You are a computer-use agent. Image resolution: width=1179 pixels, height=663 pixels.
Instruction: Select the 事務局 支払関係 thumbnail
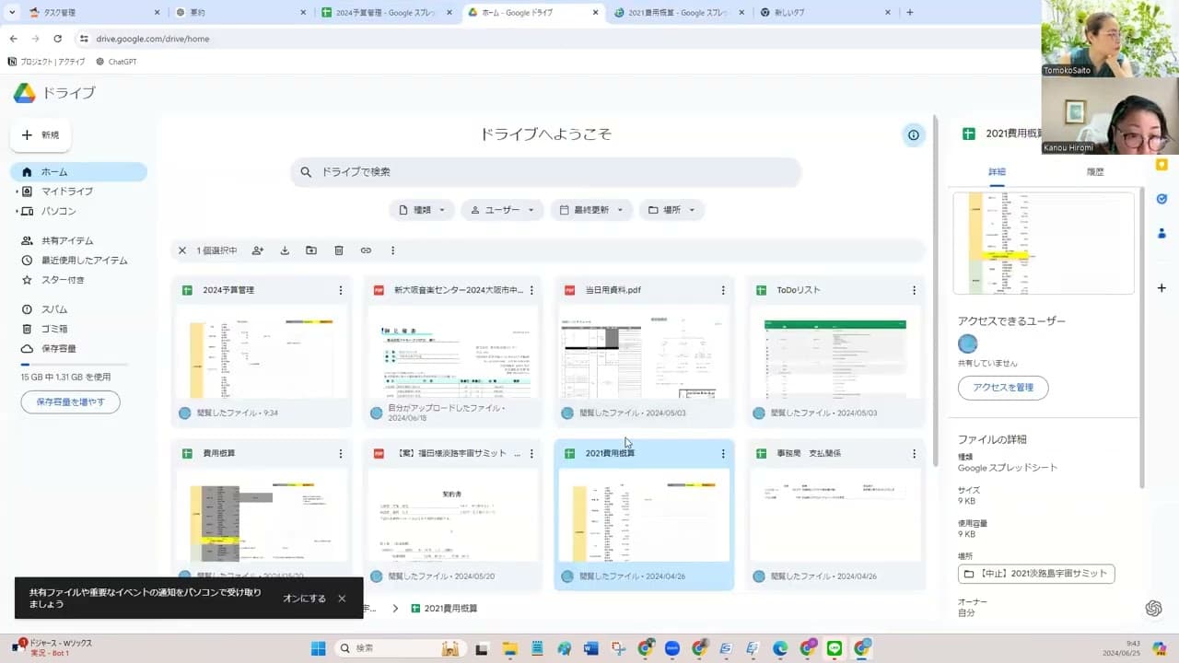(x=835, y=516)
